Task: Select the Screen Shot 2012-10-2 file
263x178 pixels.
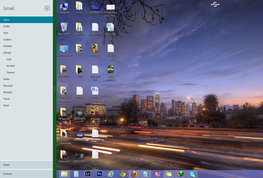Action: pos(110,11)
